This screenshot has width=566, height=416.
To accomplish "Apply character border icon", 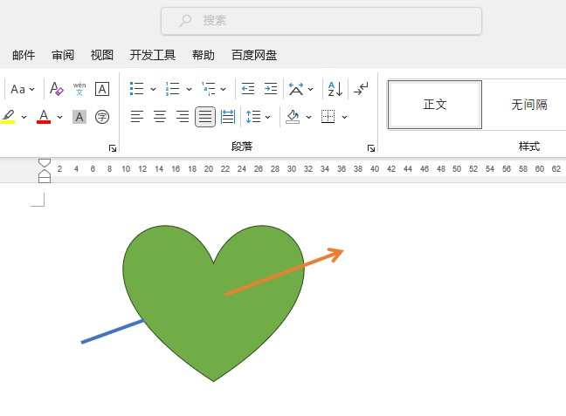I will pyautogui.click(x=102, y=89).
